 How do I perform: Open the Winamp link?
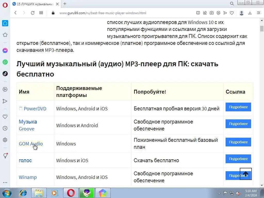click(28, 177)
